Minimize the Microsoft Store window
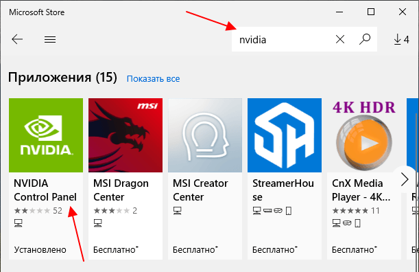Screen dimensions: 419x272 (x=339, y=12)
